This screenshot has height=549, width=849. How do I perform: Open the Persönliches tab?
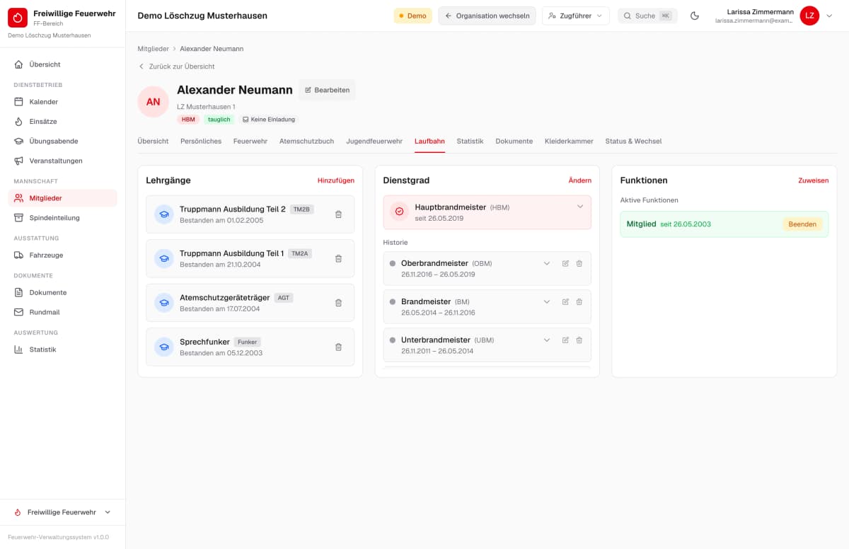click(x=201, y=141)
